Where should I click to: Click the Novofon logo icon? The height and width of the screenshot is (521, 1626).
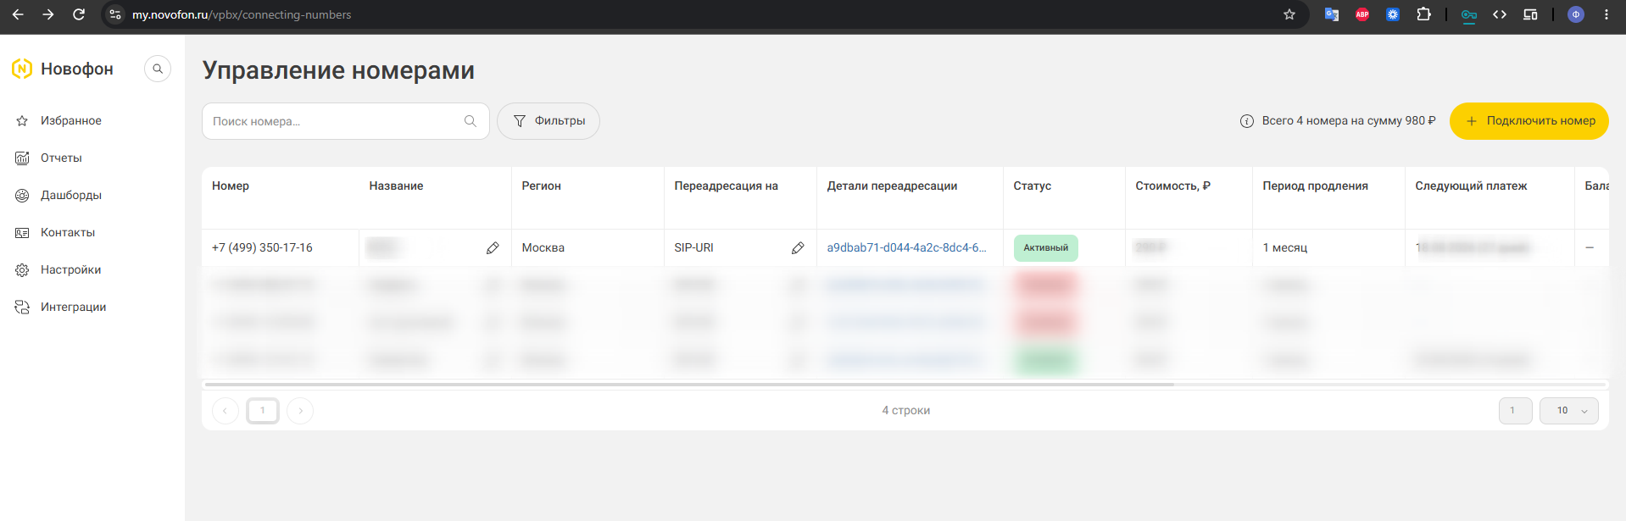(x=22, y=69)
